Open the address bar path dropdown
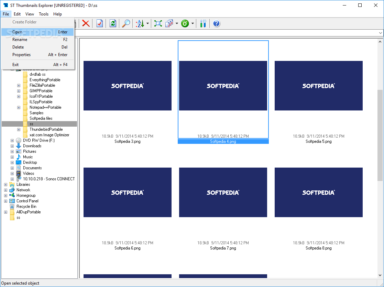The width and height of the screenshot is (384, 287). 380,33
